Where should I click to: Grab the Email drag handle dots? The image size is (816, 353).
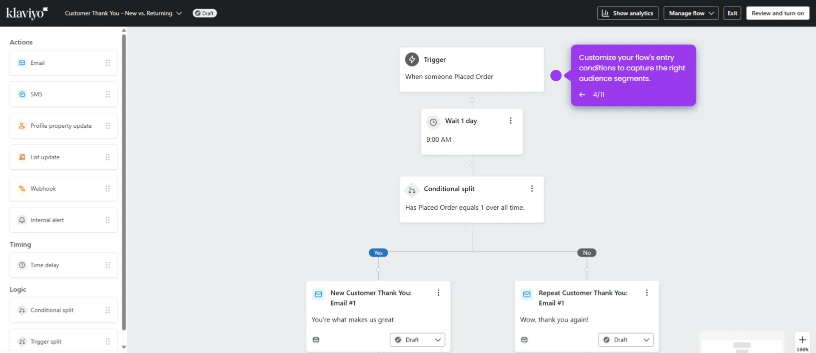coord(108,63)
